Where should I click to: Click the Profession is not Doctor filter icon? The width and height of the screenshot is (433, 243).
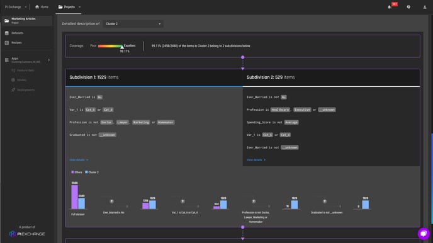tap(254, 201)
